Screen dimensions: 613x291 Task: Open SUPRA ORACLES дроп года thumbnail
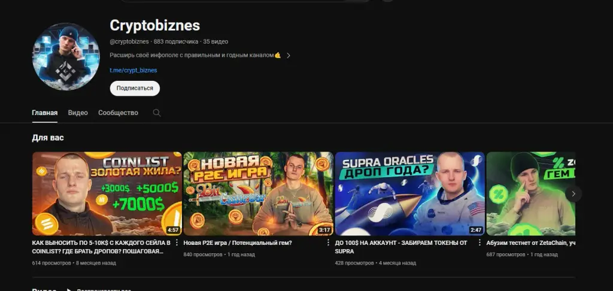409,193
